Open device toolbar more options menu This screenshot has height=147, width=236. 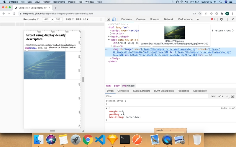[x=101, y=19]
